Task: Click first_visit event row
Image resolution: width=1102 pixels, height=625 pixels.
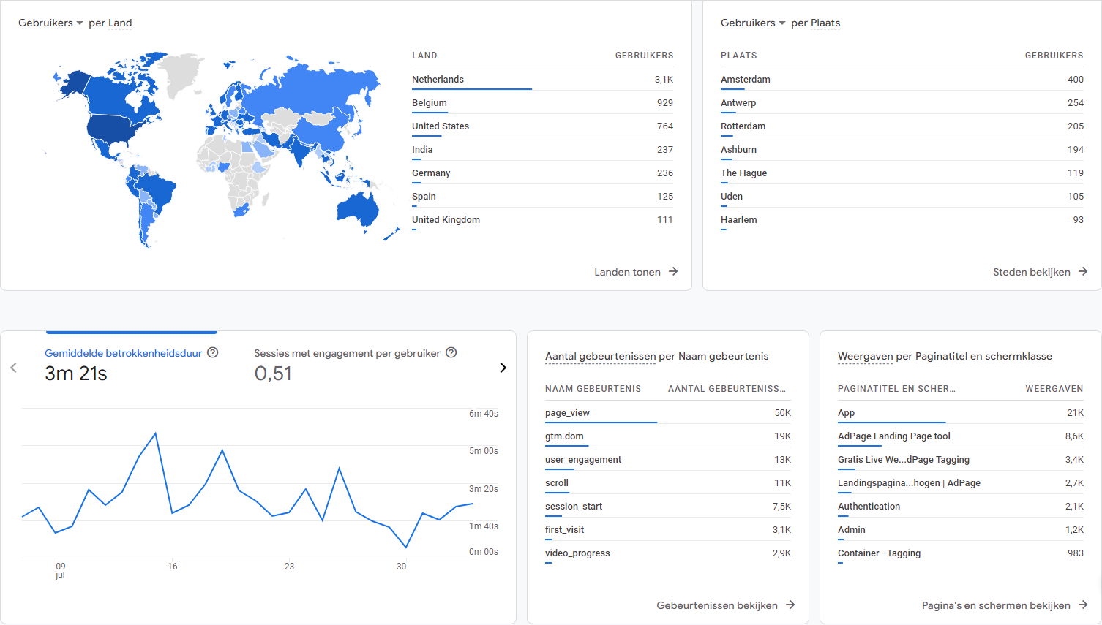Action: tap(668, 529)
